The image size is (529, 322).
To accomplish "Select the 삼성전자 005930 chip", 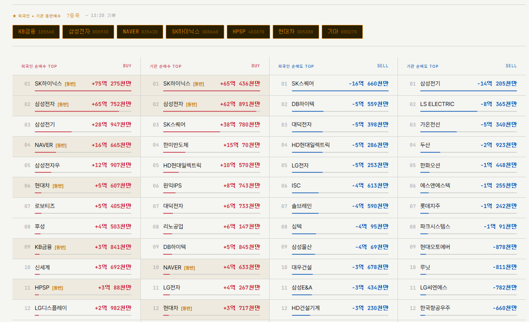I will (88, 32).
